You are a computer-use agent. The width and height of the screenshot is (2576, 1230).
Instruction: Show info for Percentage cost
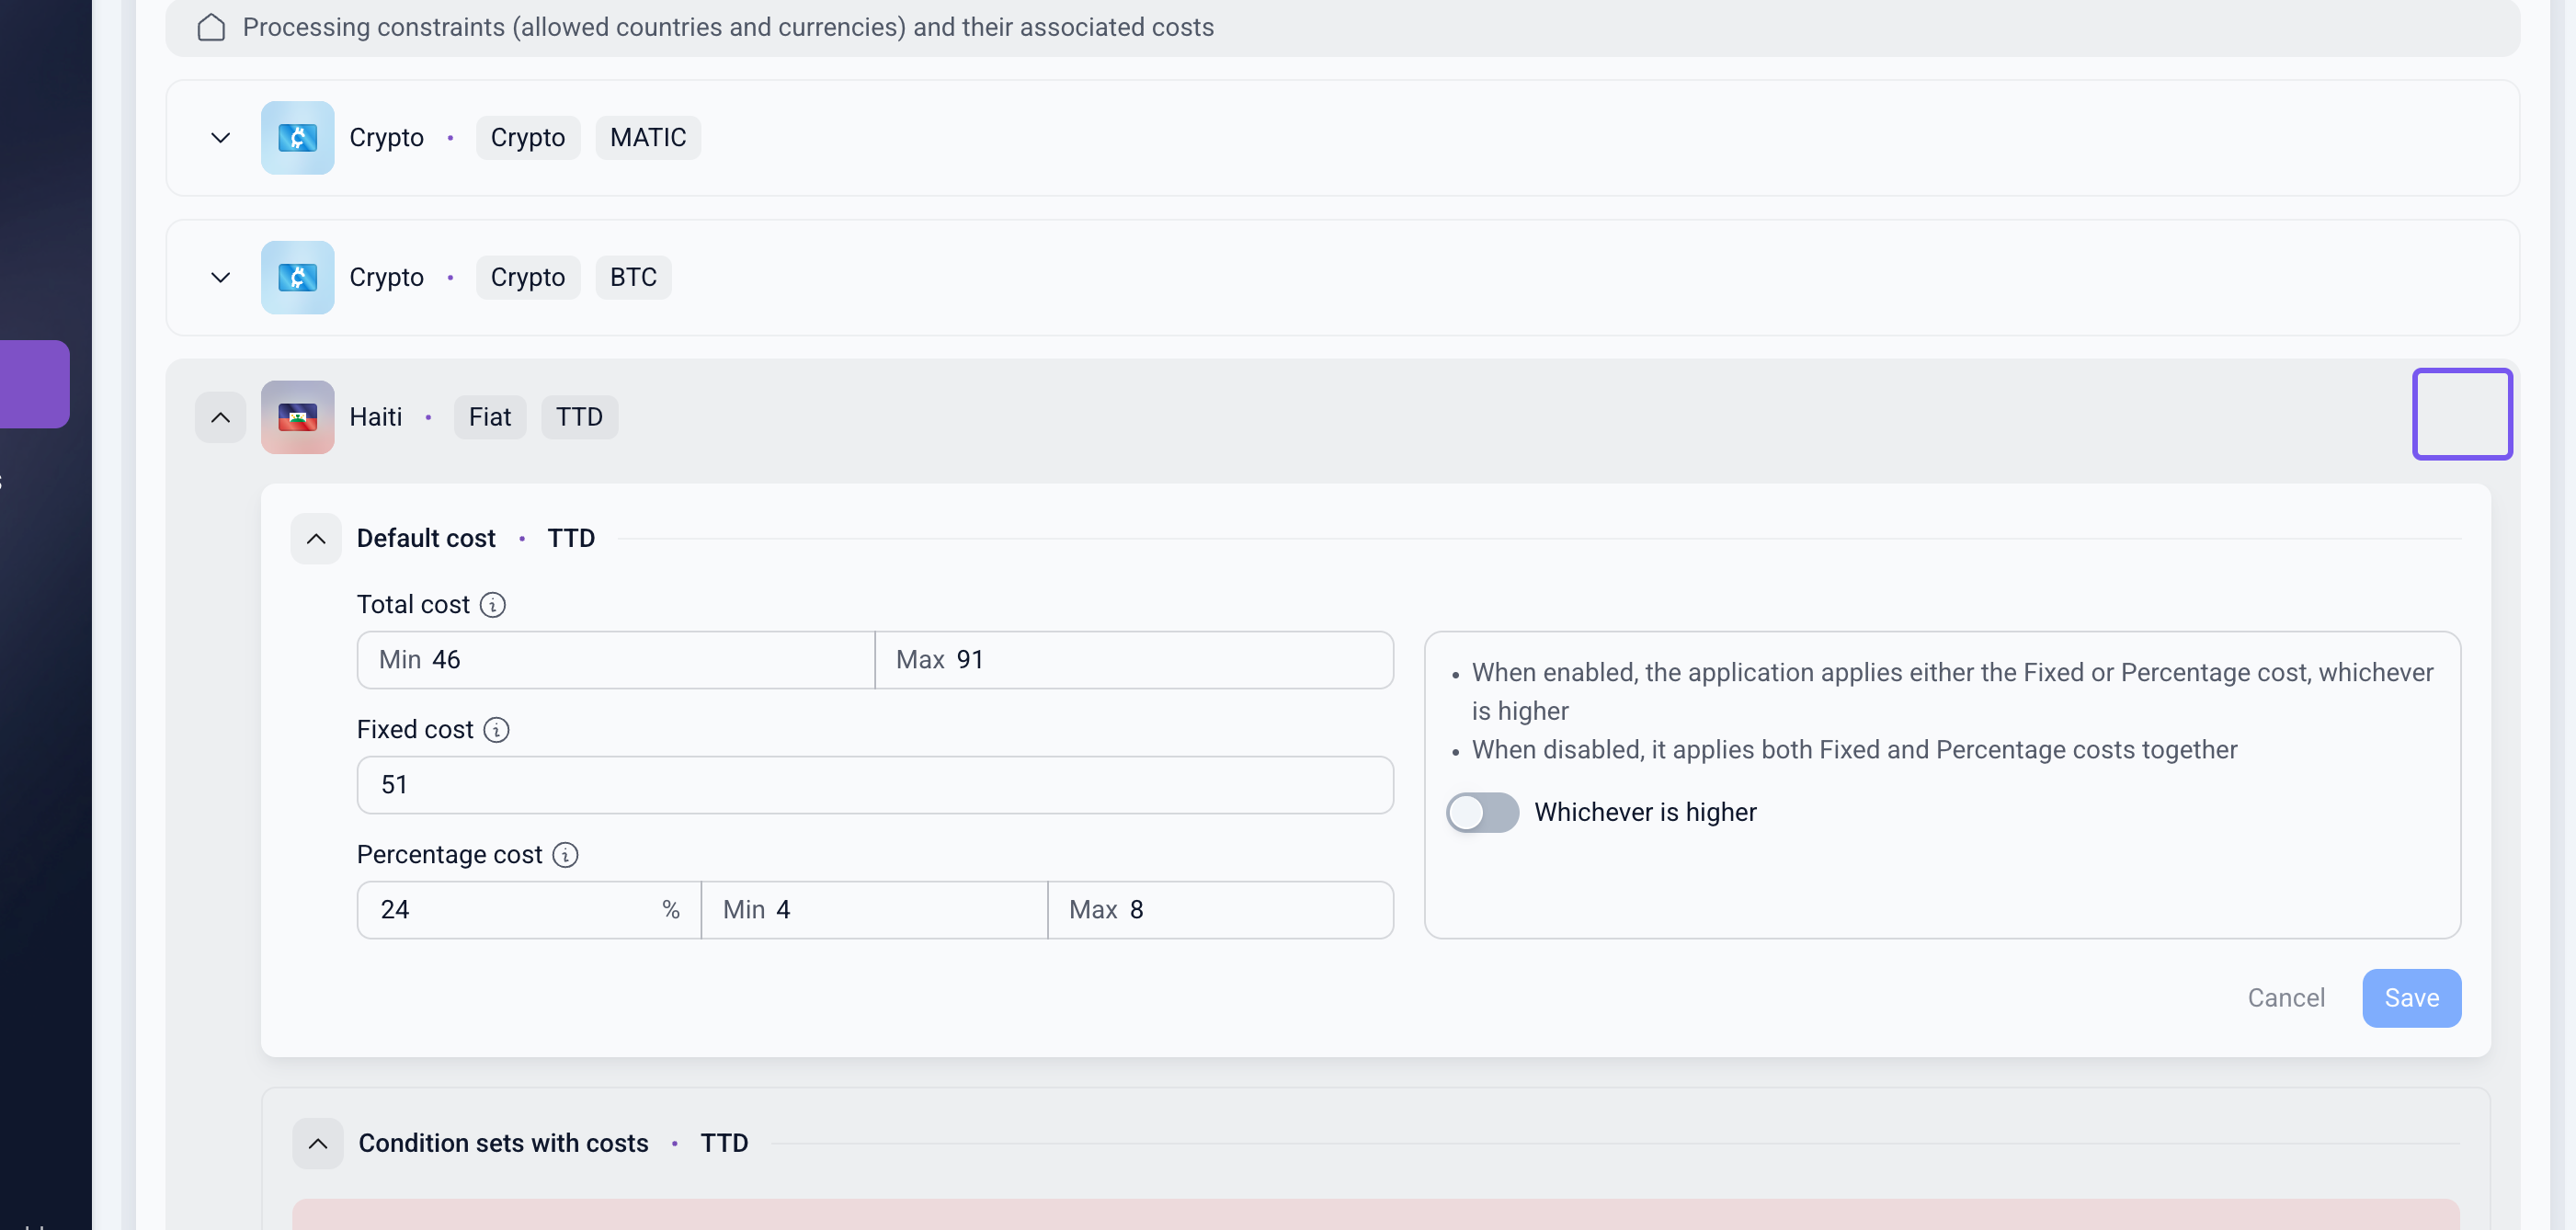pyautogui.click(x=566, y=855)
